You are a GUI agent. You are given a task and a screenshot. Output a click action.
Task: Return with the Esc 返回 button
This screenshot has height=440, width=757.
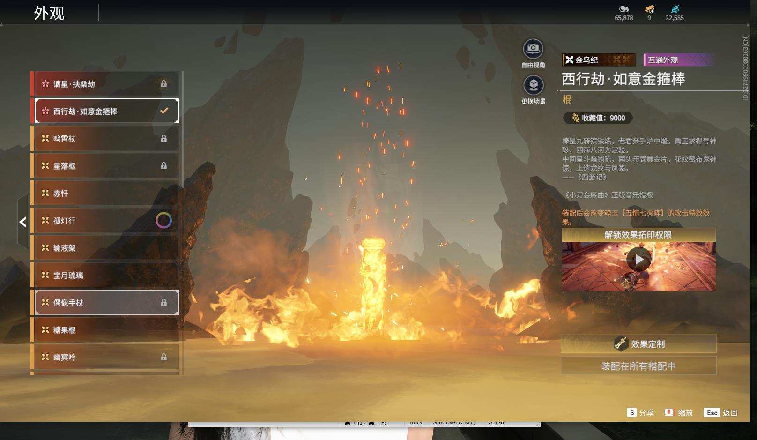pyautogui.click(x=721, y=412)
